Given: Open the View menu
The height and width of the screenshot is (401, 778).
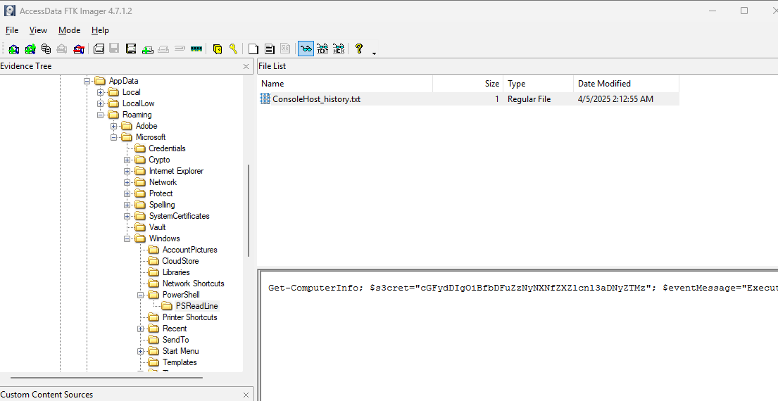Looking at the screenshot, I should (x=38, y=30).
